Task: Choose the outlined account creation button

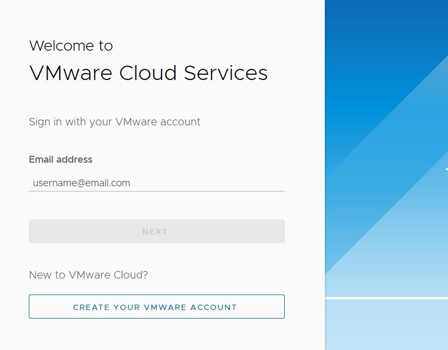Action: point(156,307)
